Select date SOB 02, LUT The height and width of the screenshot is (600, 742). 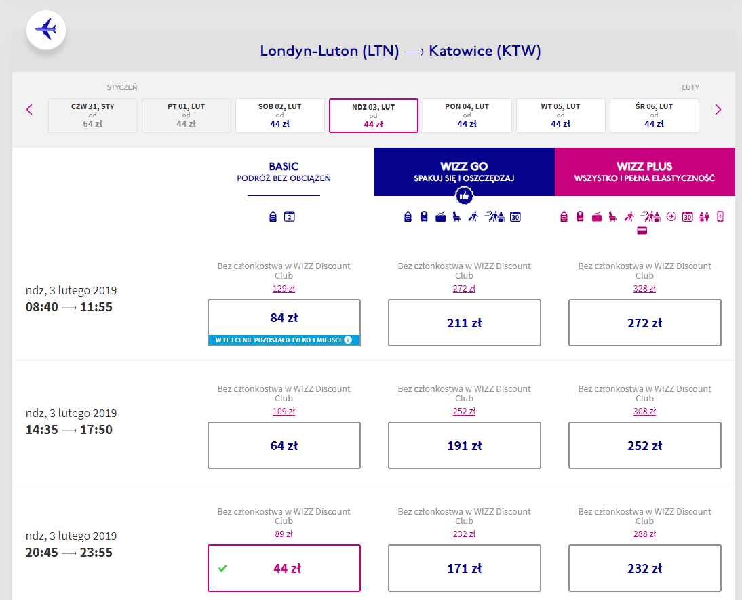coord(280,115)
